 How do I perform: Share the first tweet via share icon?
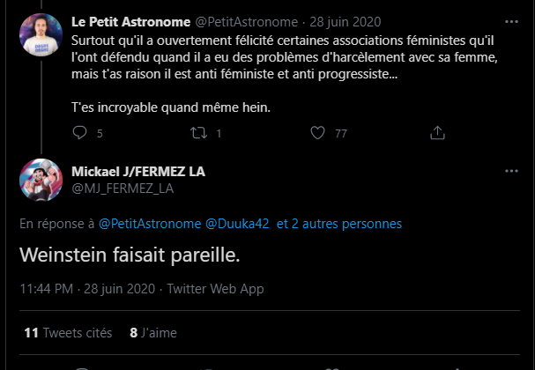coord(436,133)
